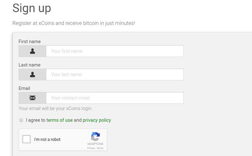The image size is (252, 156).
Task: Click the person icon beside First name
Action: pos(32,51)
